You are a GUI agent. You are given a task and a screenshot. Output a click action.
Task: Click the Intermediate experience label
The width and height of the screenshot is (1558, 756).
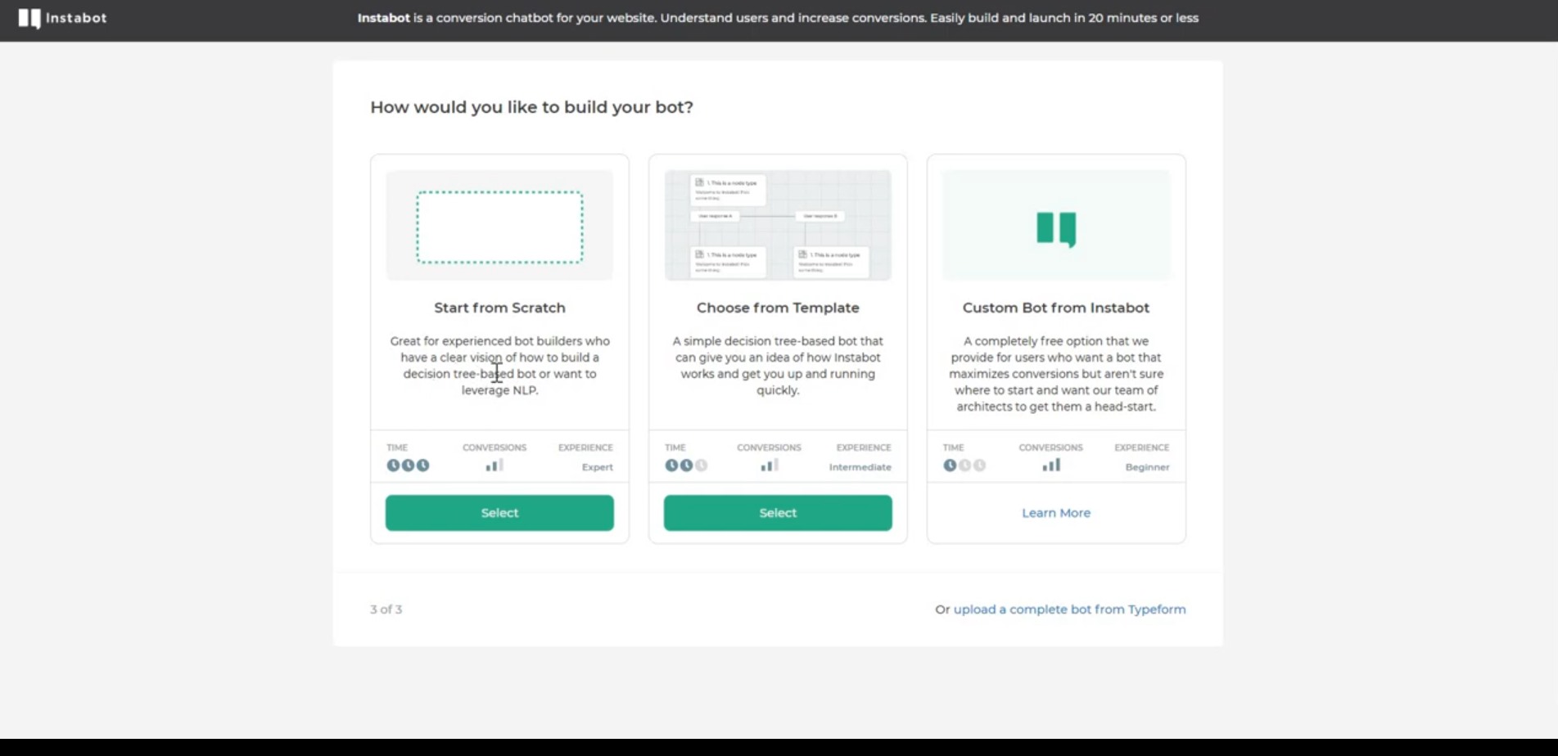point(860,467)
